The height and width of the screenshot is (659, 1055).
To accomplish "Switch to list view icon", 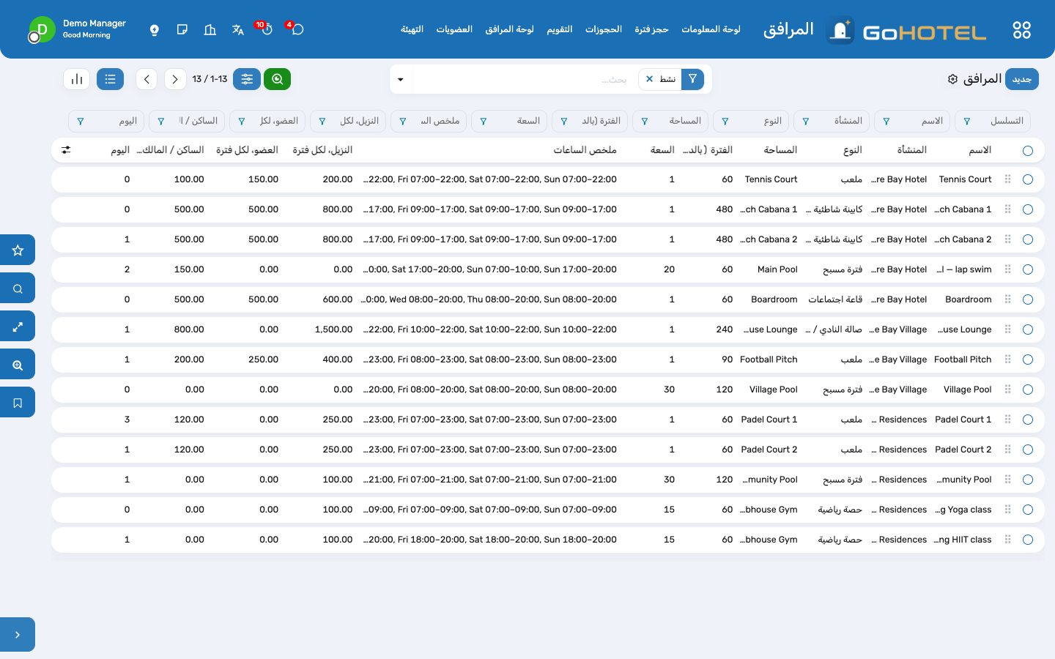I will [110, 79].
